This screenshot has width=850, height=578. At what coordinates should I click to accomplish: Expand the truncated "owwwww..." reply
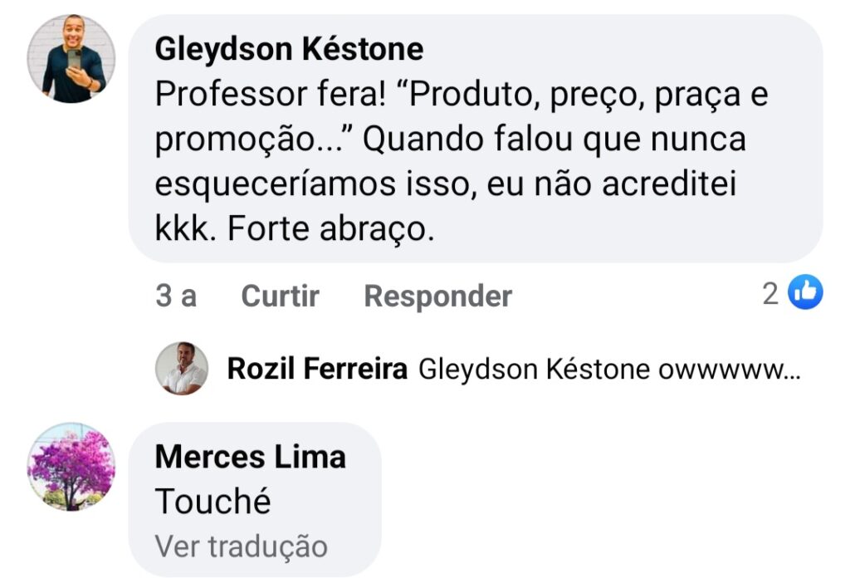[x=729, y=370]
